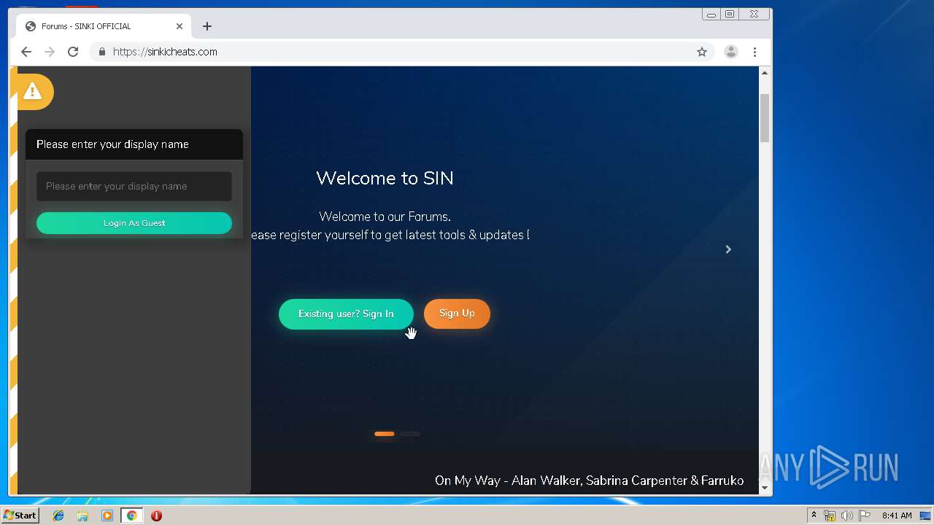Viewport: 934px width, 525px height.
Task: Click Existing user? Sign In
Action: pos(346,314)
